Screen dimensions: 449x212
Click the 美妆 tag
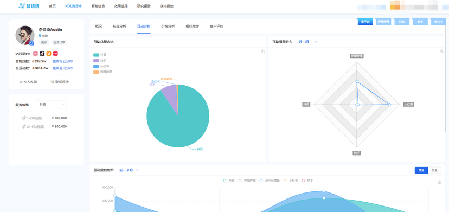(x=44, y=42)
